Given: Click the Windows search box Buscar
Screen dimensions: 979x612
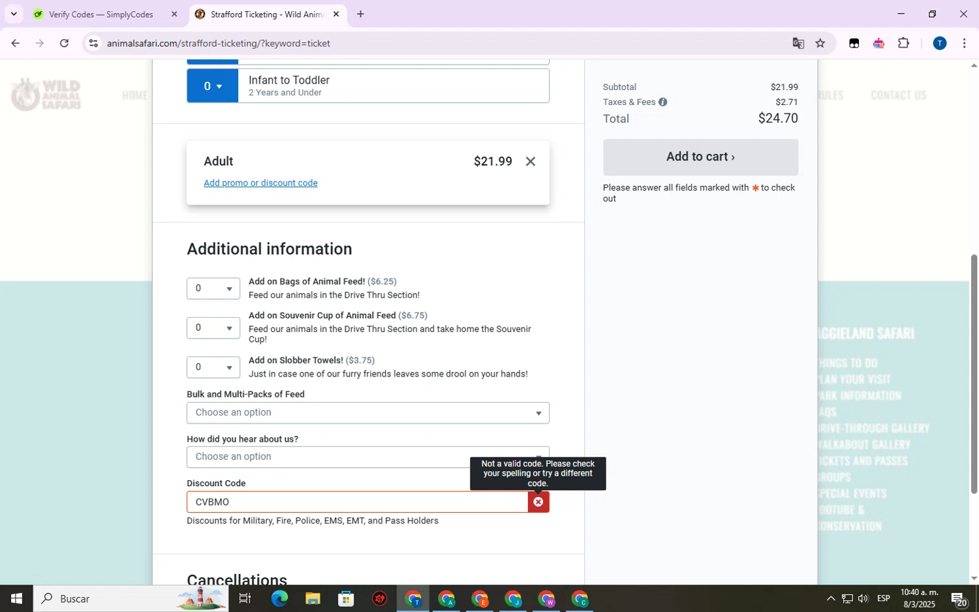Looking at the screenshot, I should click(x=131, y=598).
